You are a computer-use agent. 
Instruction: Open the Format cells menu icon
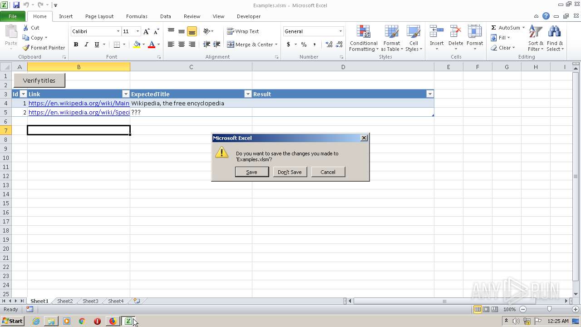tap(475, 32)
